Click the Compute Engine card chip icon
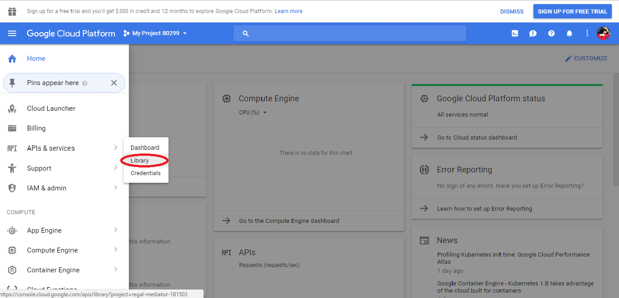 (x=227, y=99)
